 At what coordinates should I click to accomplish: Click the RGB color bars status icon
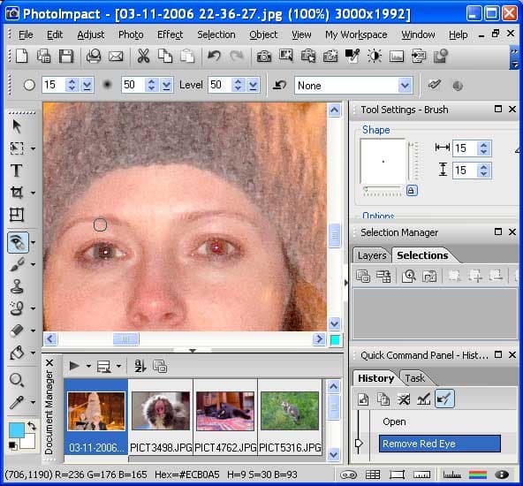point(478,475)
